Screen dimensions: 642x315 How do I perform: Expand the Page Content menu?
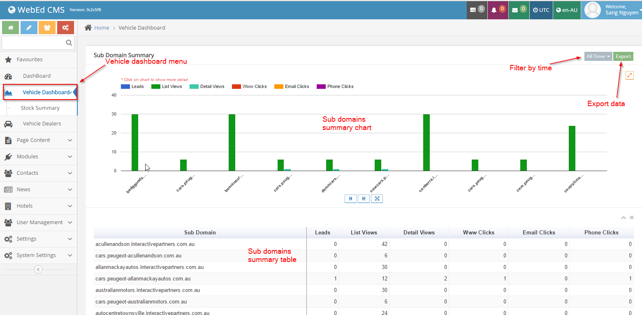(38, 140)
